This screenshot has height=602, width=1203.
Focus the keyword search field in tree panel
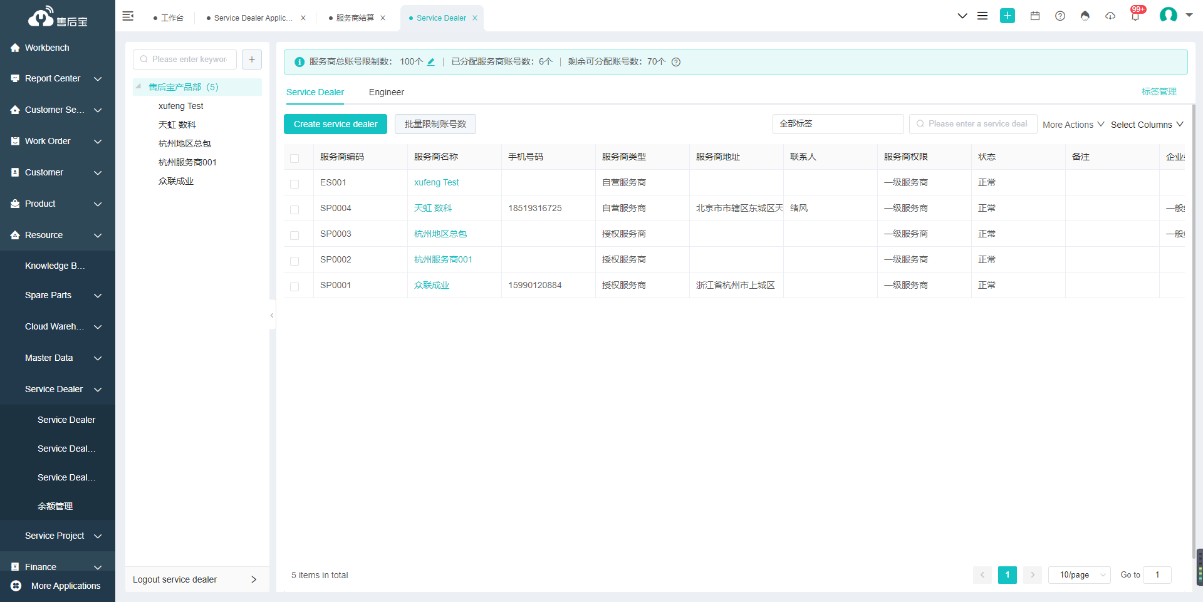(185, 60)
